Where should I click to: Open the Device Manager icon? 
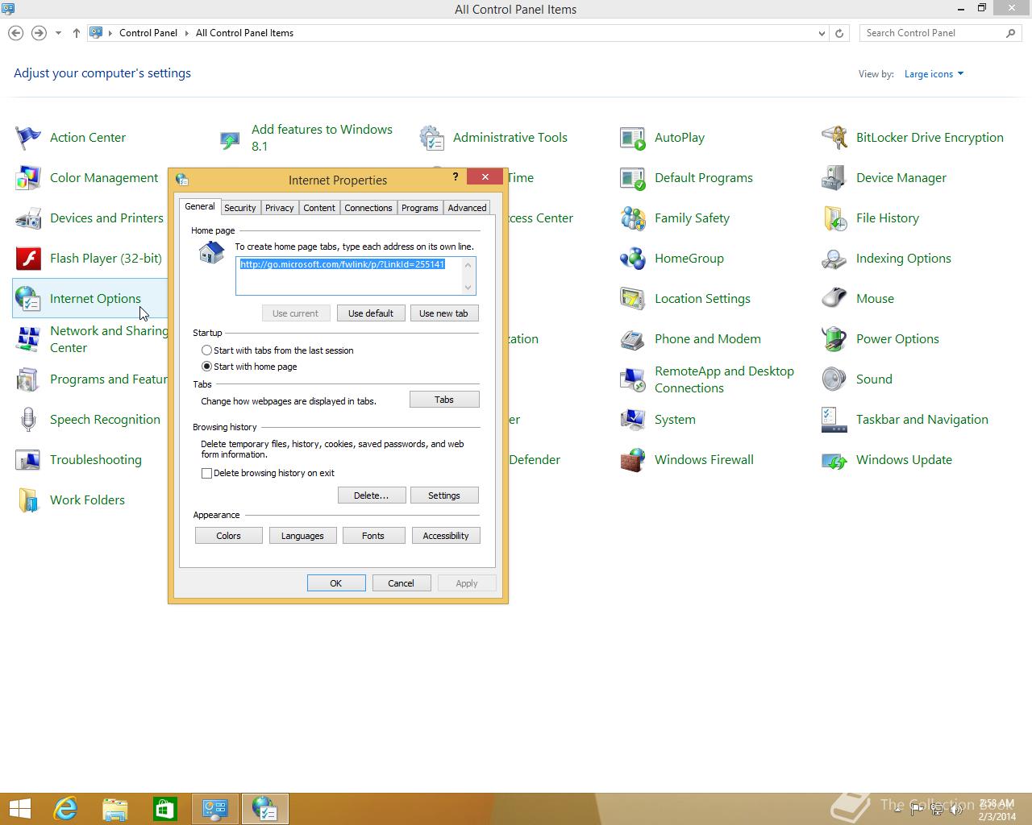pos(834,178)
